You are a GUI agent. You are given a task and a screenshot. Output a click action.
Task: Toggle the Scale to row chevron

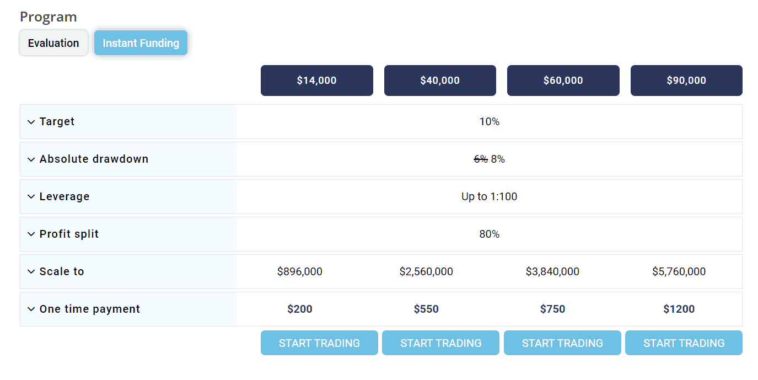(x=31, y=272)
